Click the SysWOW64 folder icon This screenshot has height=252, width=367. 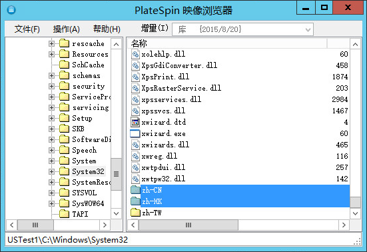click(x=65, y=203)
